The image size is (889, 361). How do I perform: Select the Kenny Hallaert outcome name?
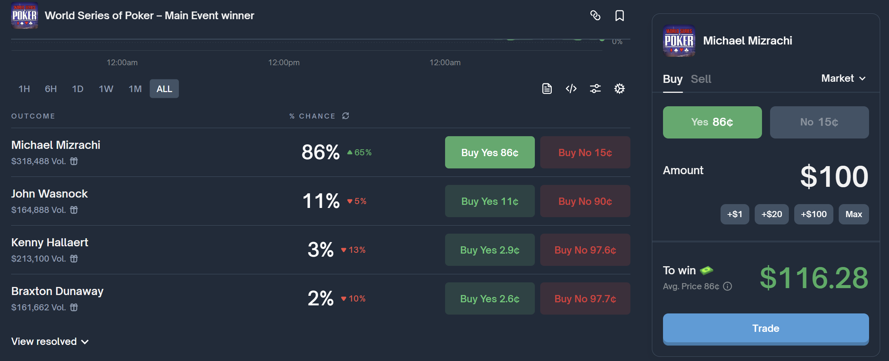tap(50, 242)
